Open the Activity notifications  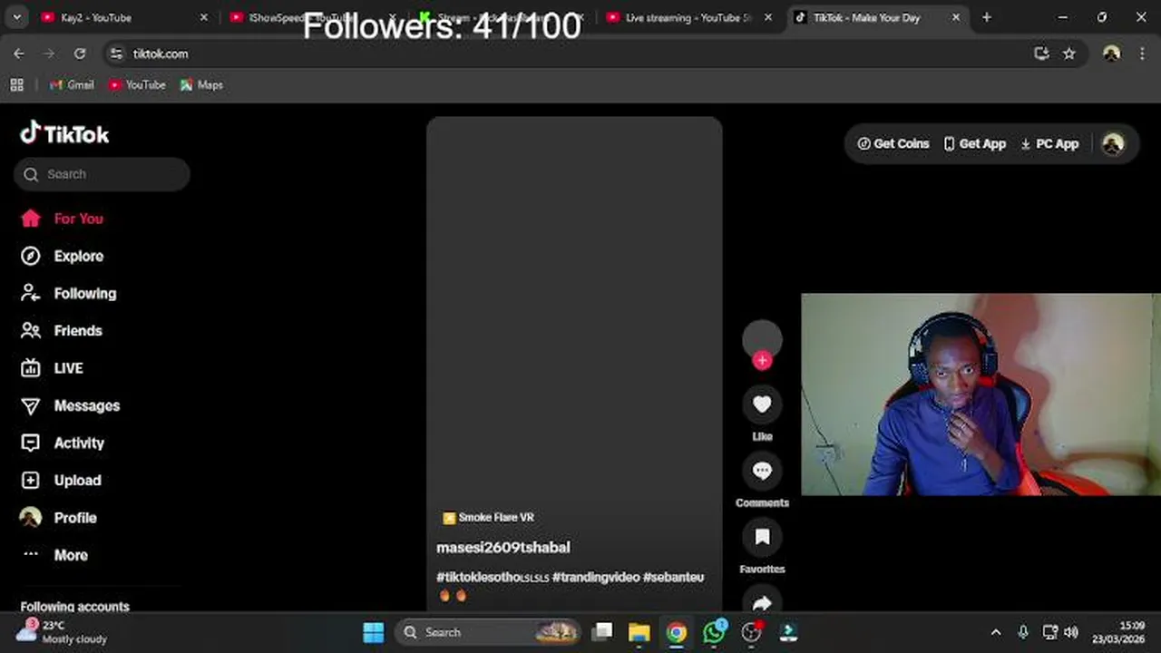(63, 443)
